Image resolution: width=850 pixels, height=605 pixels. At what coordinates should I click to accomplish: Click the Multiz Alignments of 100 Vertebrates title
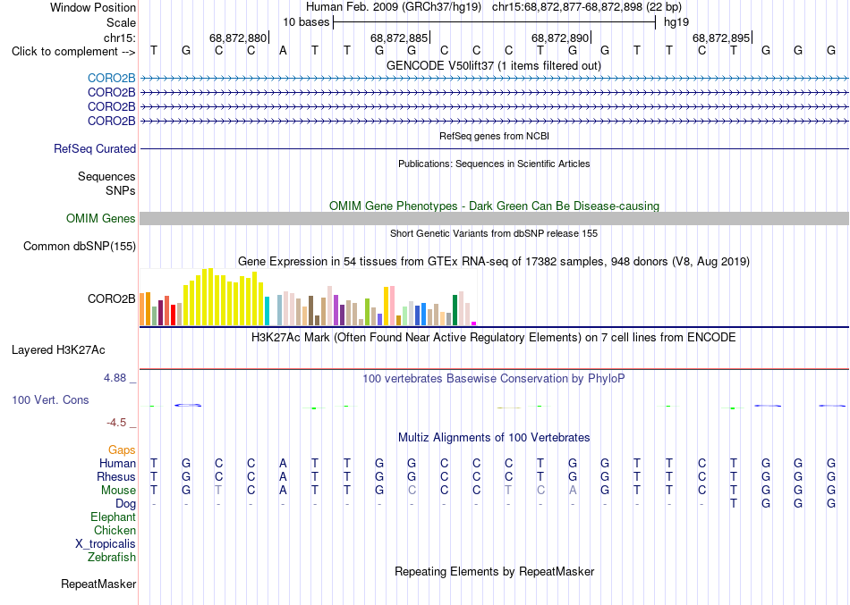[494, 437]
